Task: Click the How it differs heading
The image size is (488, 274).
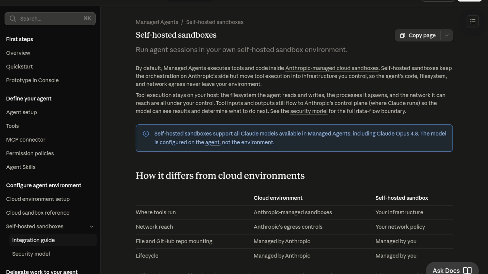Action: coord(220,176)
